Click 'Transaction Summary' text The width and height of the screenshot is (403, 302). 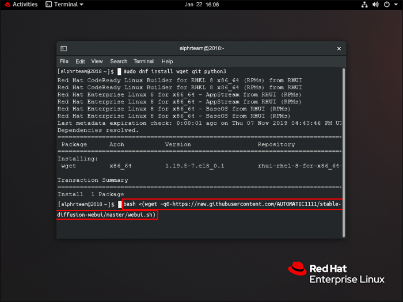[93, 180]
